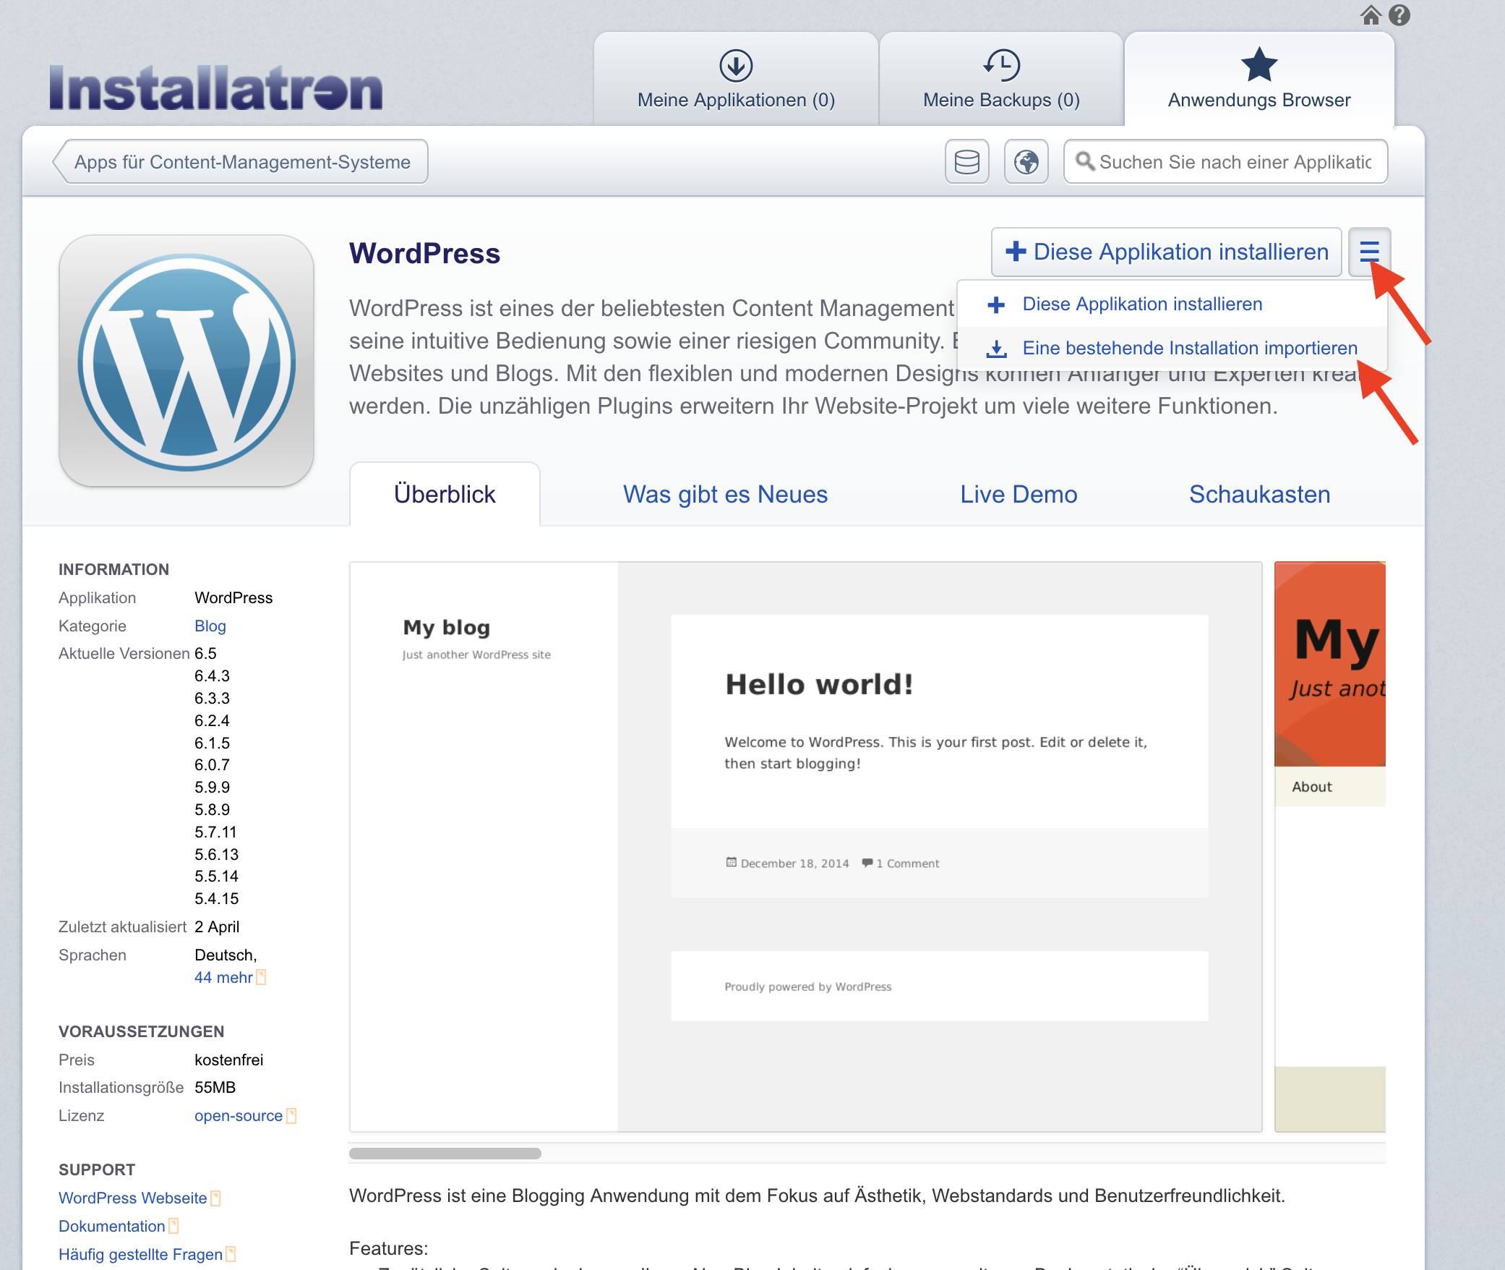1505x1270 pixels.
Task: Select the Überblick tab
Action: (445, 495)
